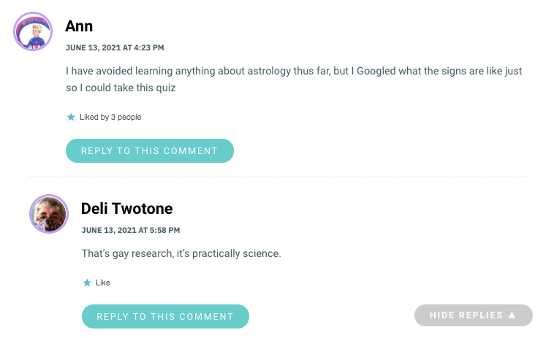Click Ann's cartoon profile avatar
Image resolution: width=546 pixels, height=338 pixels.
click(33, 31)
